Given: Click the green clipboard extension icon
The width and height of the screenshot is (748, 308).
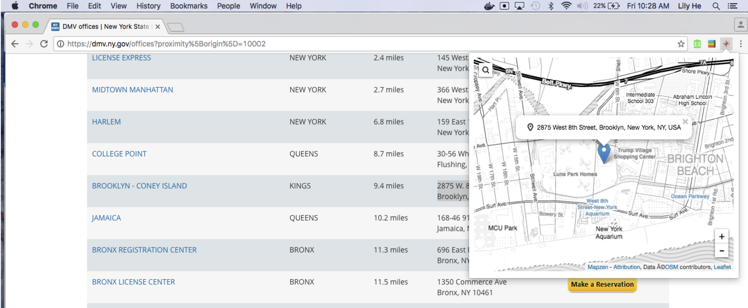Looking at the screenshot, I should pos(697,44).
